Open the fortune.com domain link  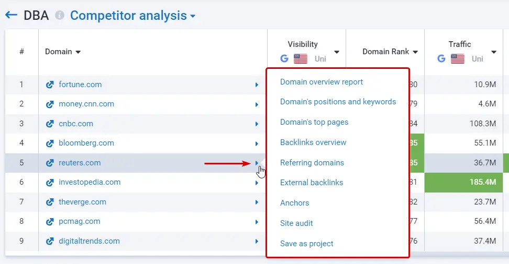click(x=80, y=85)
